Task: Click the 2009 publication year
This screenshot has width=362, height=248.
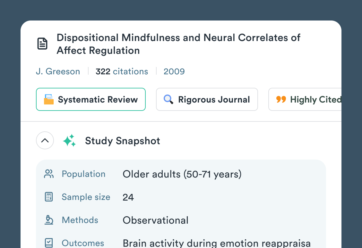Action: [x=174, y=71]
